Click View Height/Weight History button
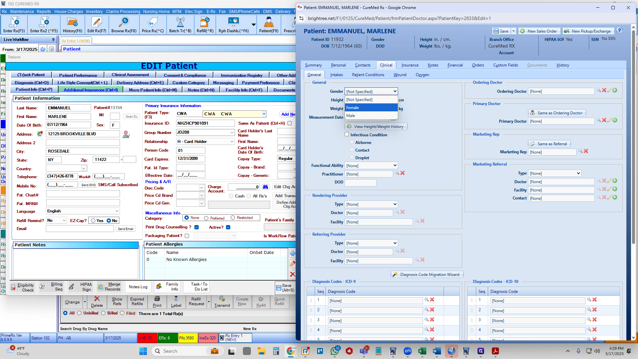 click(375, 127)
